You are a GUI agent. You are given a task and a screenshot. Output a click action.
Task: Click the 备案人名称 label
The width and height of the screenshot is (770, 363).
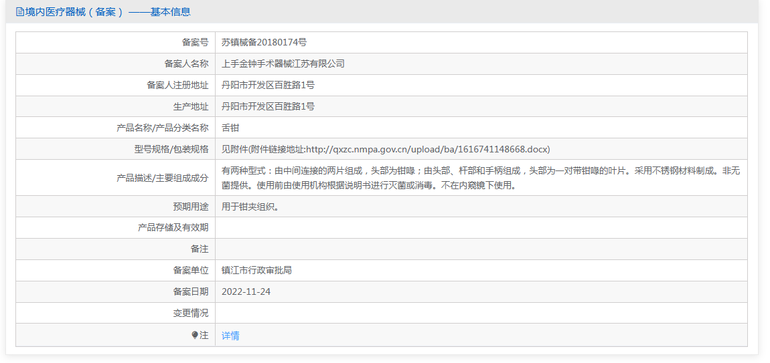point(186,64)
